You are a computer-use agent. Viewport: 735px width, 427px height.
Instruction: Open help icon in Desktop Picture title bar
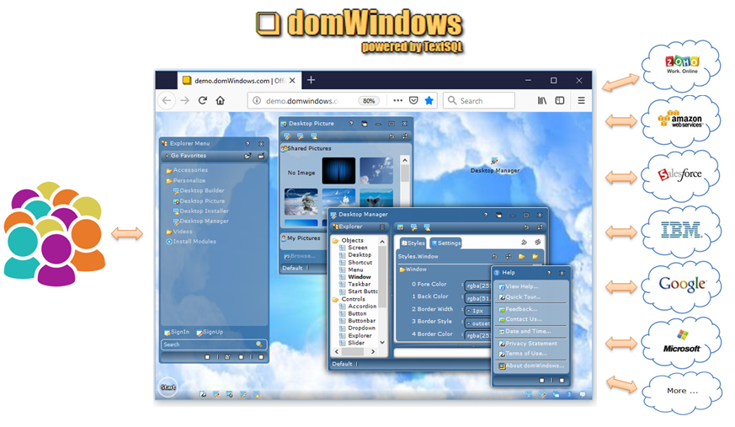350,124
